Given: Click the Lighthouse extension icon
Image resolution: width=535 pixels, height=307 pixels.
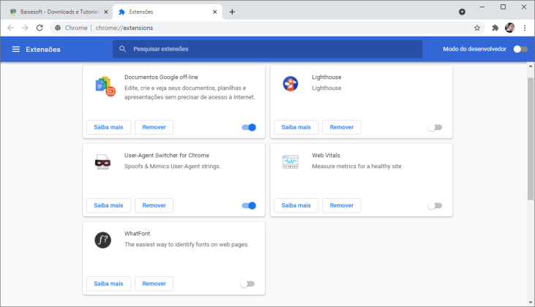Looking at the screenshot, I should [x=291, y=83].
